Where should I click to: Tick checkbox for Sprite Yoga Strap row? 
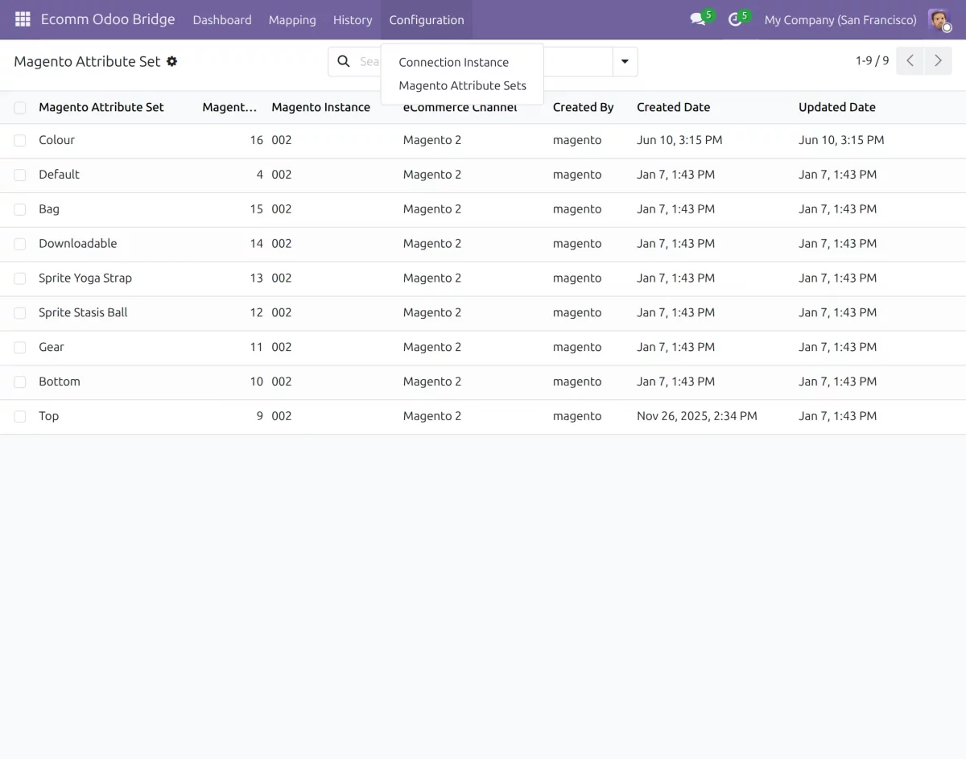point(20,279)
